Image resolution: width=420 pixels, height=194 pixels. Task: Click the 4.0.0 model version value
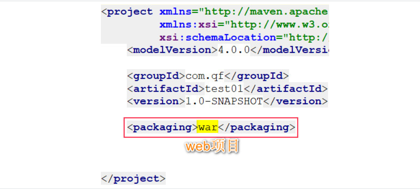(x=234, y=50)
